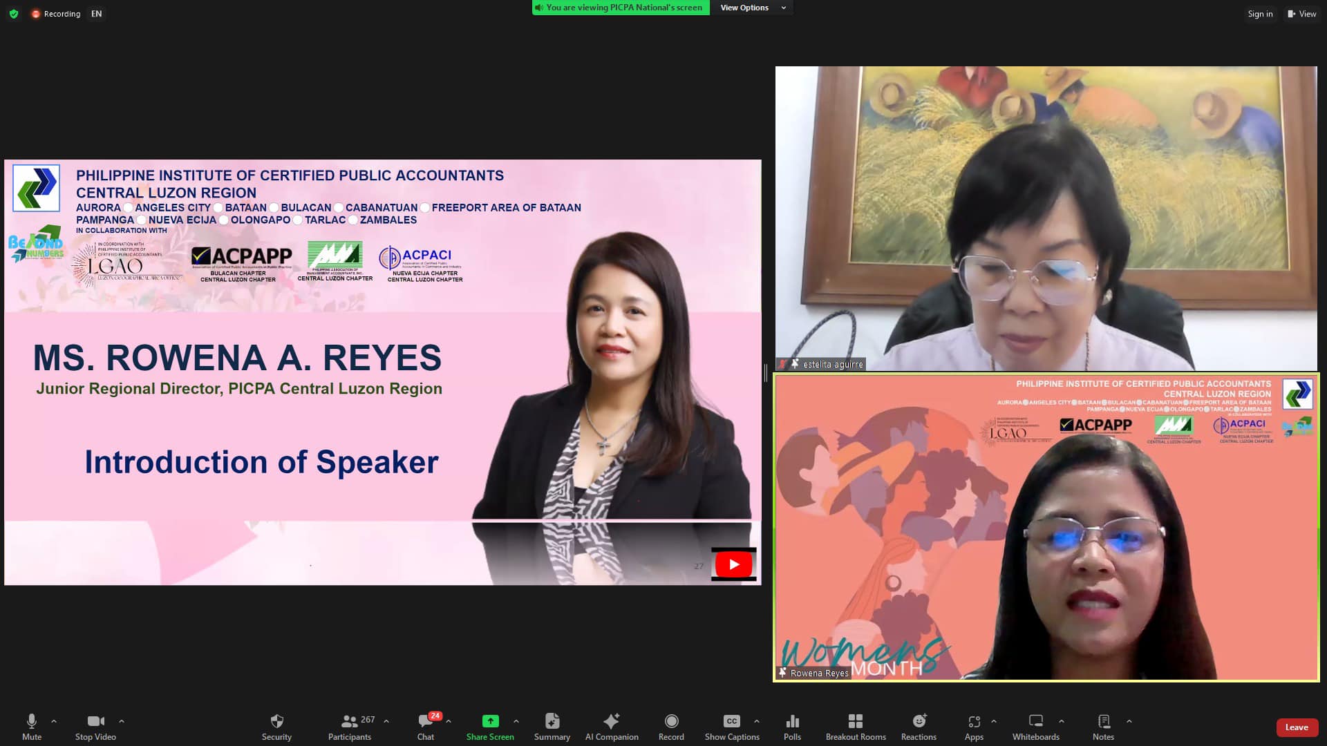Open the Security shield menu

tap(276, 727)
